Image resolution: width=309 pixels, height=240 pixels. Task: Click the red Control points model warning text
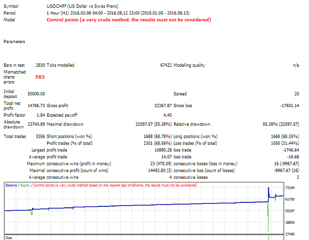tap(129, 20)
